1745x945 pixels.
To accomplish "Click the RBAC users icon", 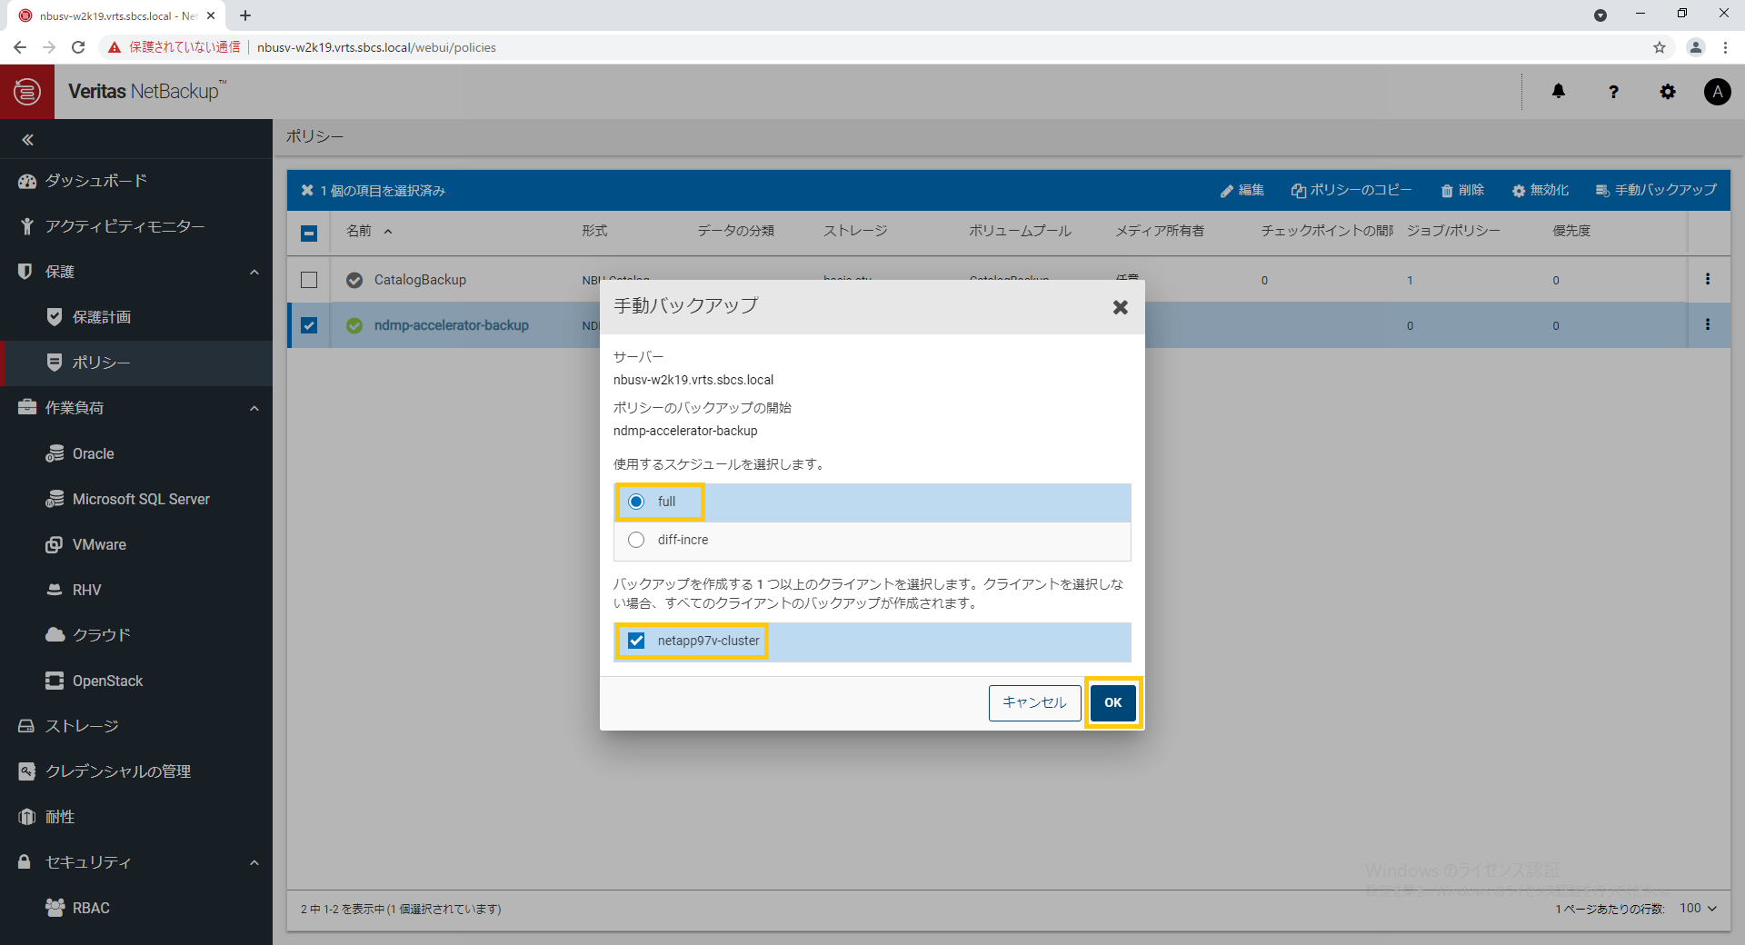I will [55, 908].
